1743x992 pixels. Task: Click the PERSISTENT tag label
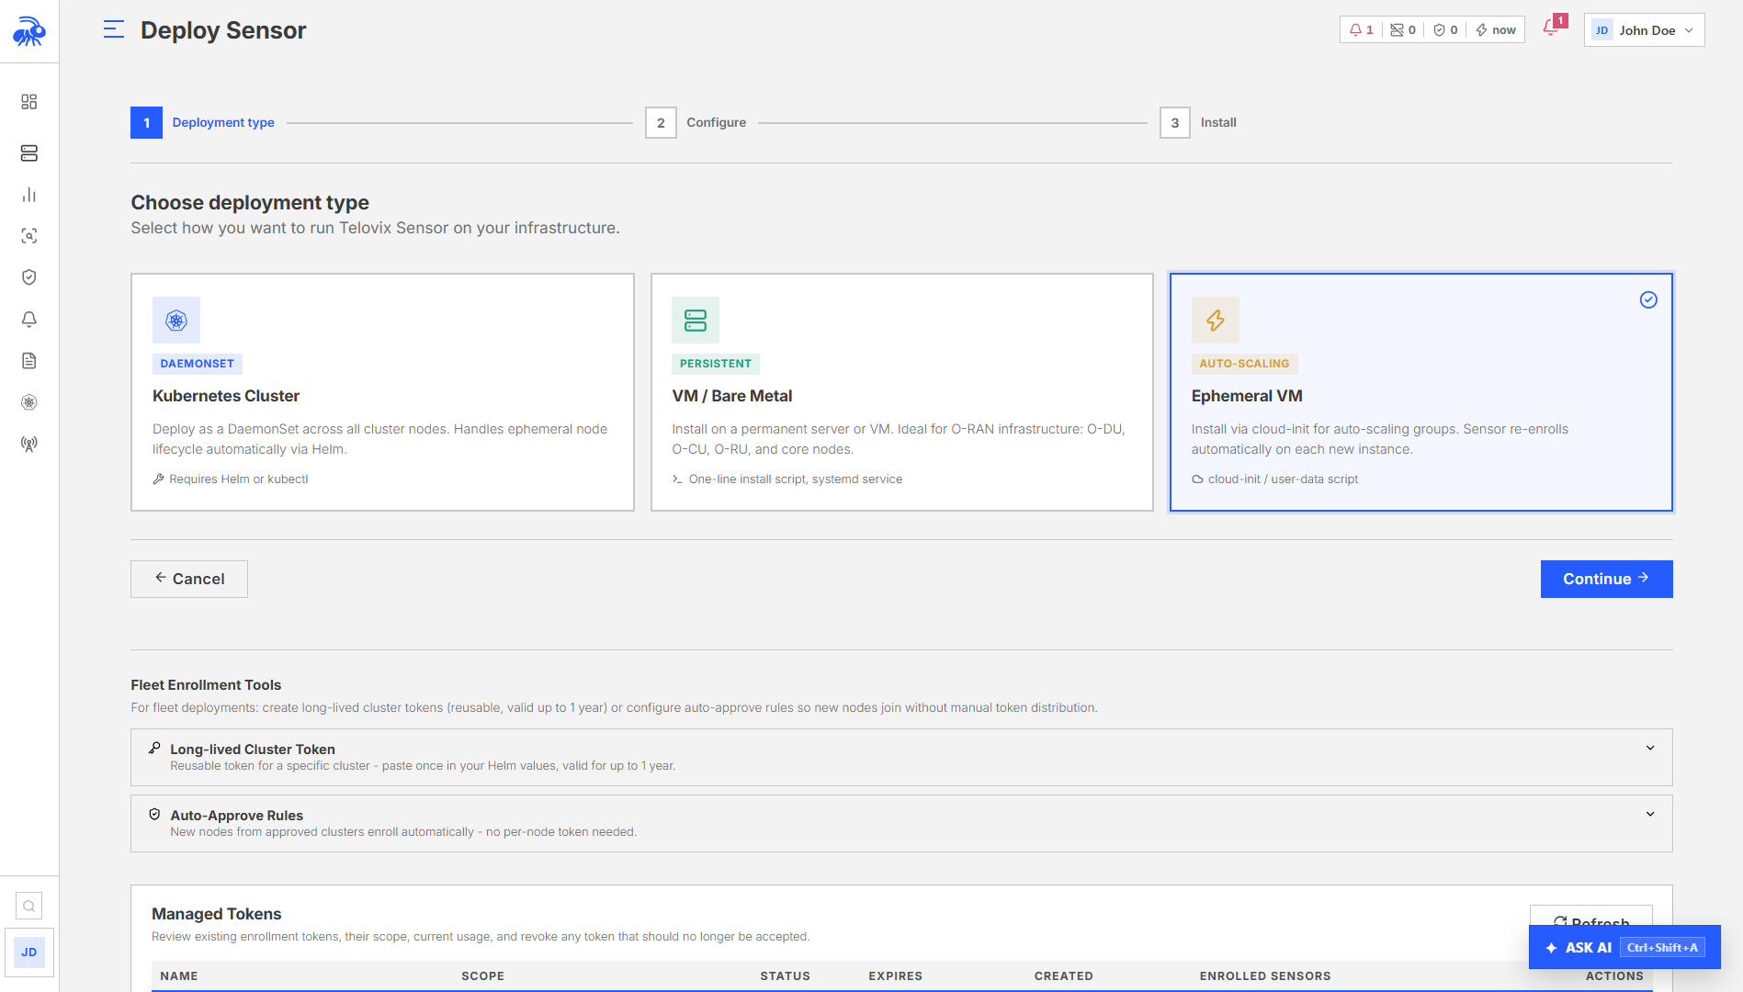(715, 364)
